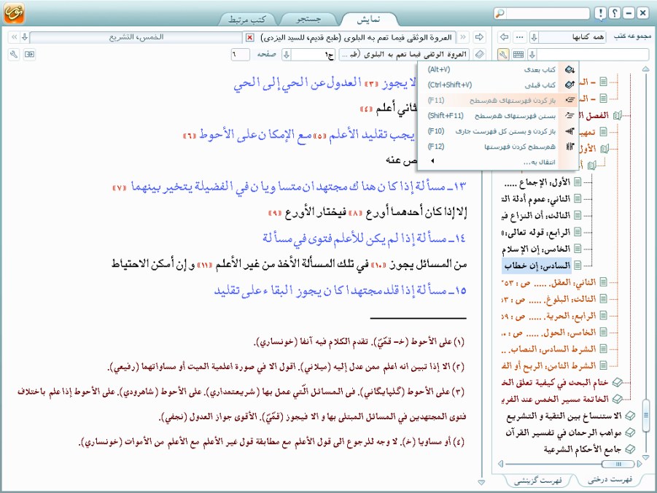
Task: Select tree item الخاتمة مسير الخمس
Action: coord(555,399)
